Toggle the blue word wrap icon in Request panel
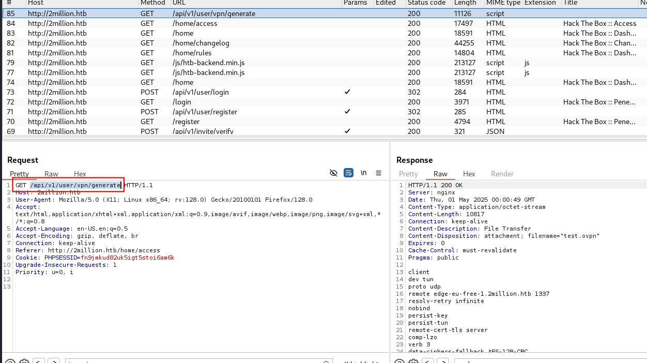This screenshot has height=363, width=647. [x=349, y=173]
